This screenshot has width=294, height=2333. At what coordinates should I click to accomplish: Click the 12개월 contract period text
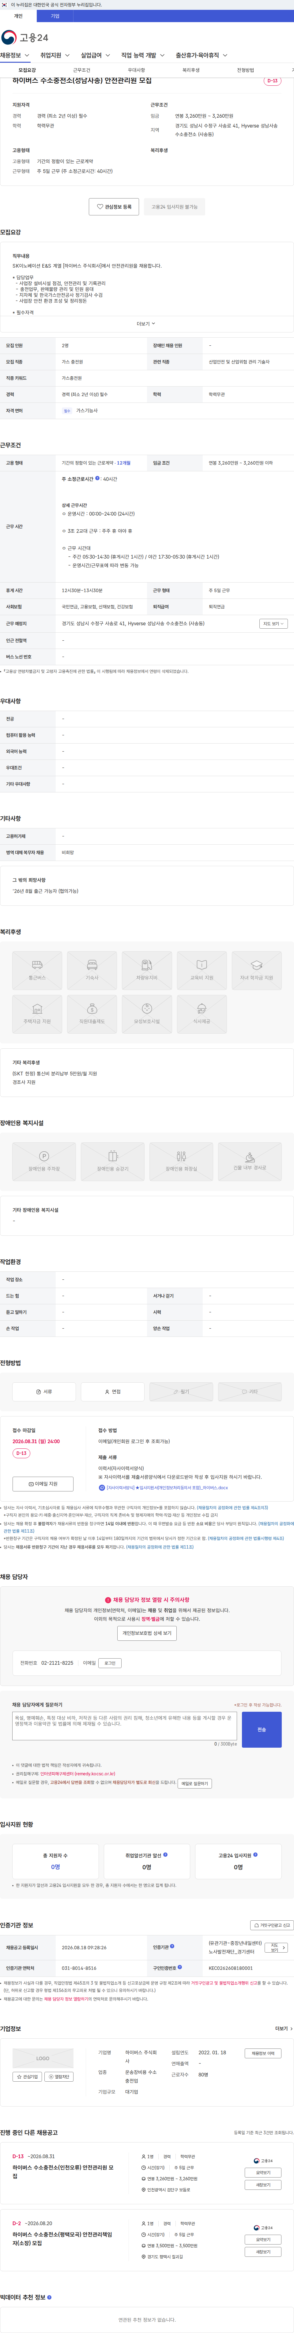point(123,463)
